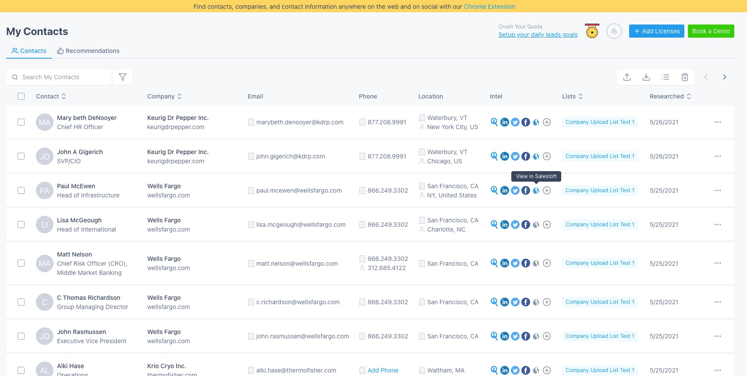Toggle the select-all contacts checkbox
747x376 pixels.
(21, 96)
